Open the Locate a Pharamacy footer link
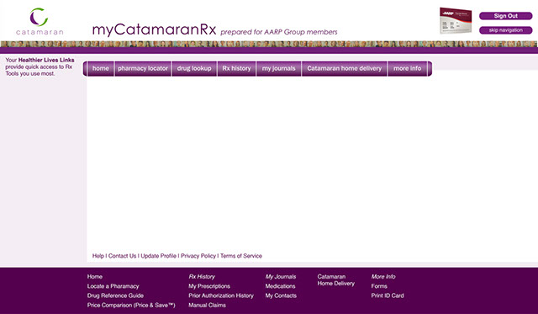The height and width of the screenshot is (314, 538). coord(113,286)
